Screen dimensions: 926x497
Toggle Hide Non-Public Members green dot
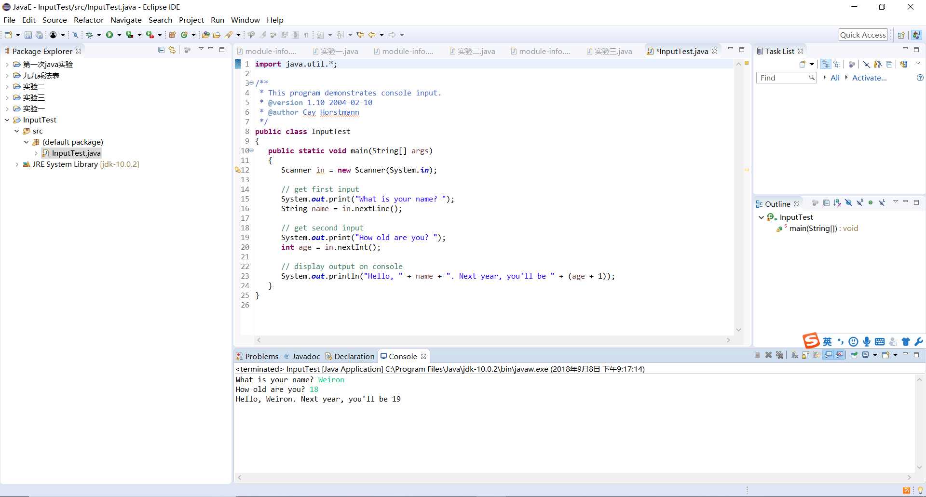click(871, 202)
